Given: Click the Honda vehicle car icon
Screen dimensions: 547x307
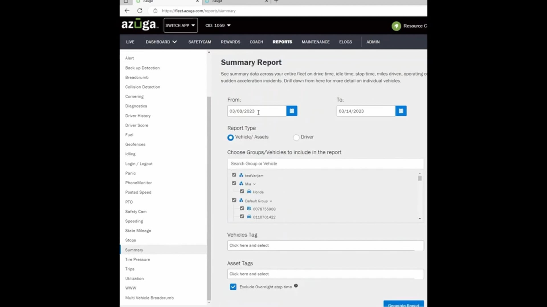Looking at the screenshot, I should point(249,192).
